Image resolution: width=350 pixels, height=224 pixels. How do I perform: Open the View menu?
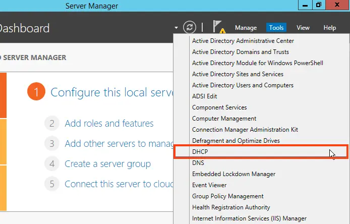(x=303, y=28)
